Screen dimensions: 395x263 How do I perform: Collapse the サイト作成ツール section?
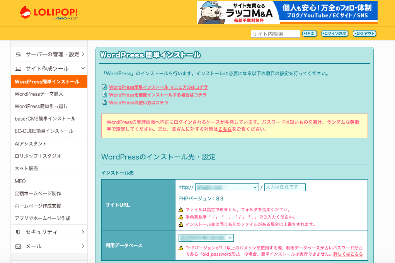tap(49, 68)
